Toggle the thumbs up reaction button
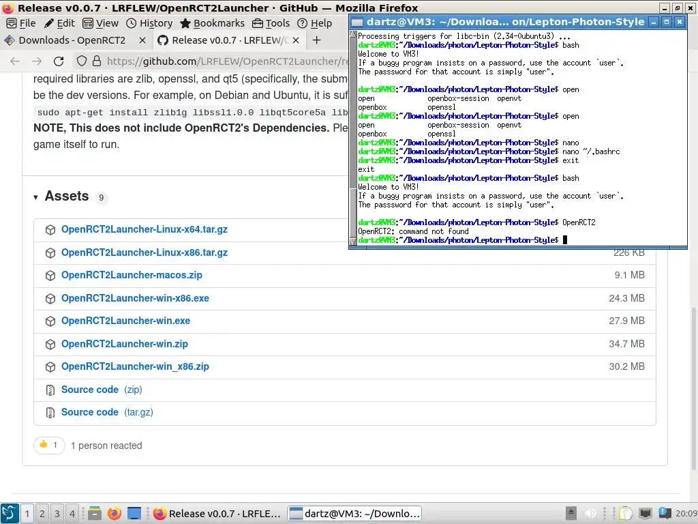The width and height of the screenshot is (698, 524). 49,445
